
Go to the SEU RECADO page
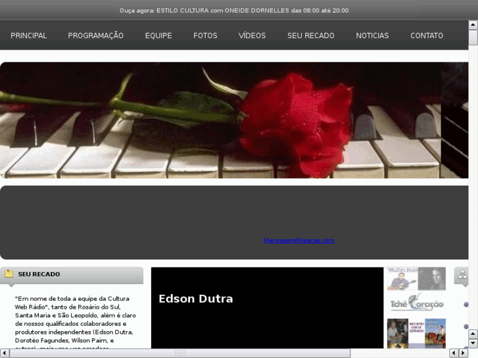[310, 35]
